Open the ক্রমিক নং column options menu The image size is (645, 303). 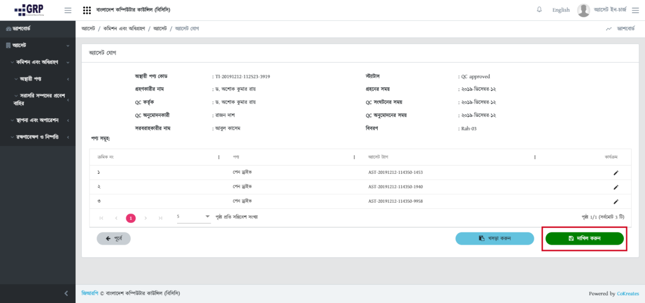(x=219, y=157)
